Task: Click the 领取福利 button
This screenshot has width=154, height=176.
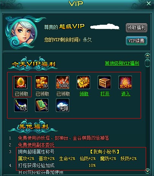Action: click(137, 27)
